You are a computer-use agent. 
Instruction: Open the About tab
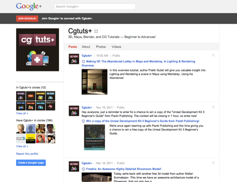click(86, 47)
